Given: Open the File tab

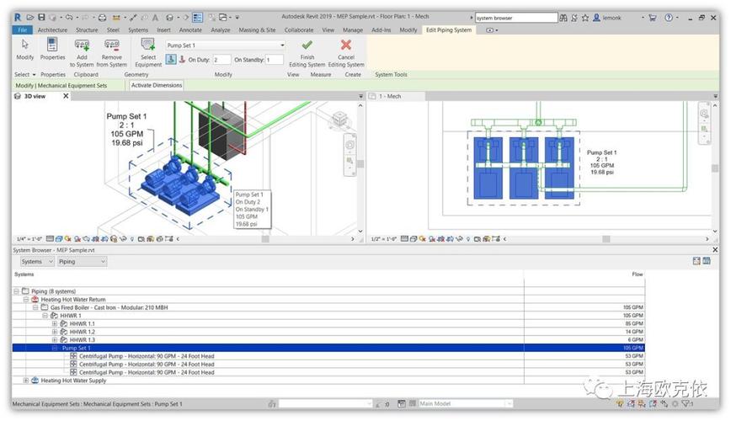Looking at the screenshot, I should pos(22,29).
